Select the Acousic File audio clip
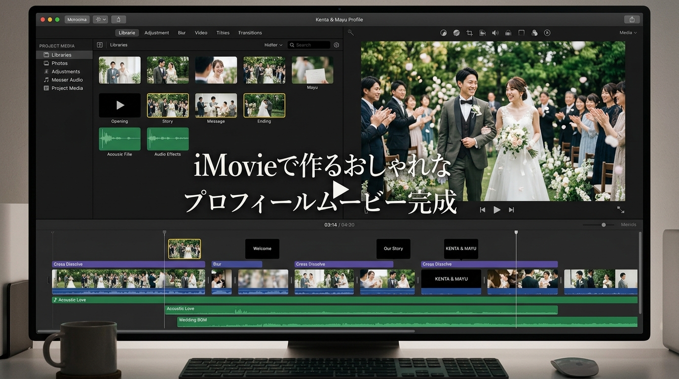 (x=119, y=139)
